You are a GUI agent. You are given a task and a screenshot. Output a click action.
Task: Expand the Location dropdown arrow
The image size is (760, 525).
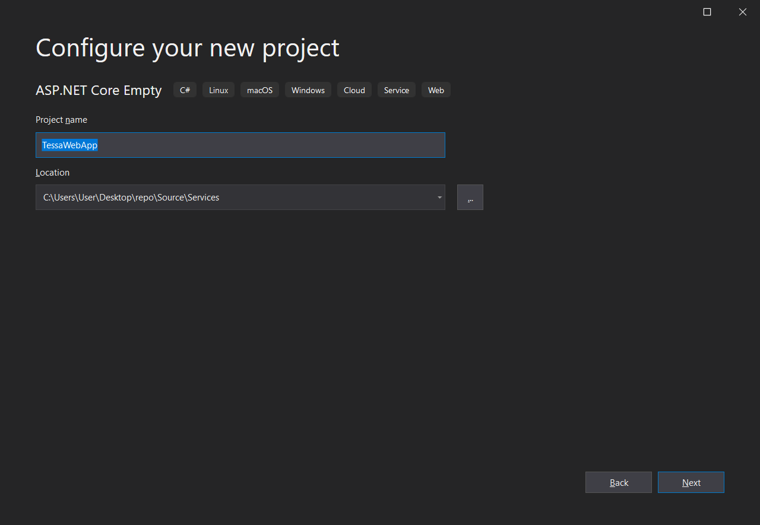(x=439, y=198)
